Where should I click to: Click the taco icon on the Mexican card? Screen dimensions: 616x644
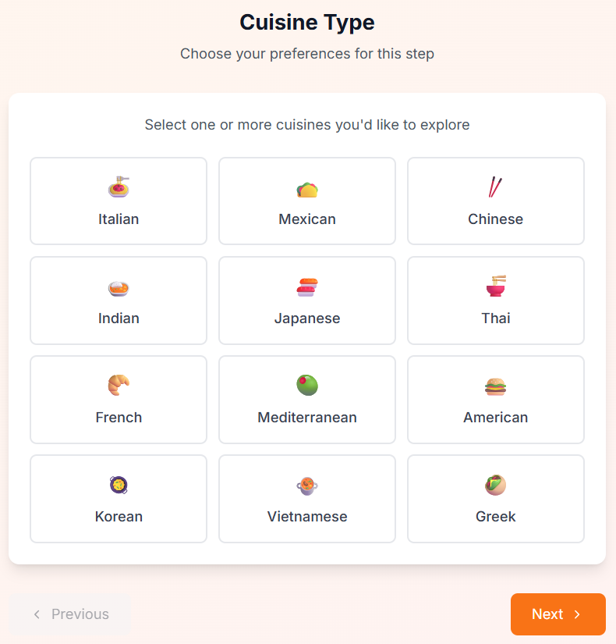(307, 187)
